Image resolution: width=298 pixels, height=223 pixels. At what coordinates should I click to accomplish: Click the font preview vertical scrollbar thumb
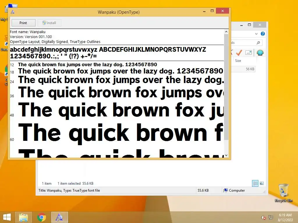pyautogui.click(x=226, y=87)
